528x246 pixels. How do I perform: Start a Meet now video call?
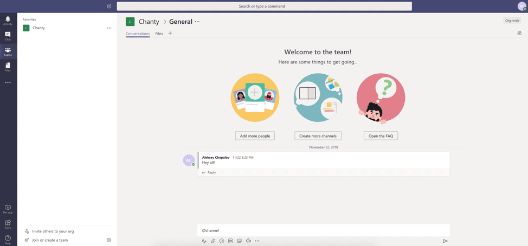(248, 241)
